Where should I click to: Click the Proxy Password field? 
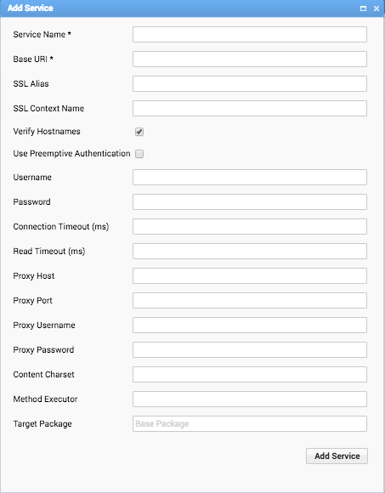[x=250, y=349]
